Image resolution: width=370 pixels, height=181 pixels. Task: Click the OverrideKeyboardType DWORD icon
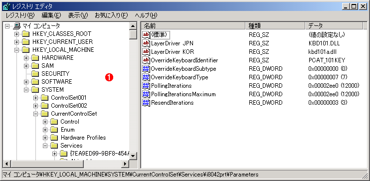(x=146, y=77)
